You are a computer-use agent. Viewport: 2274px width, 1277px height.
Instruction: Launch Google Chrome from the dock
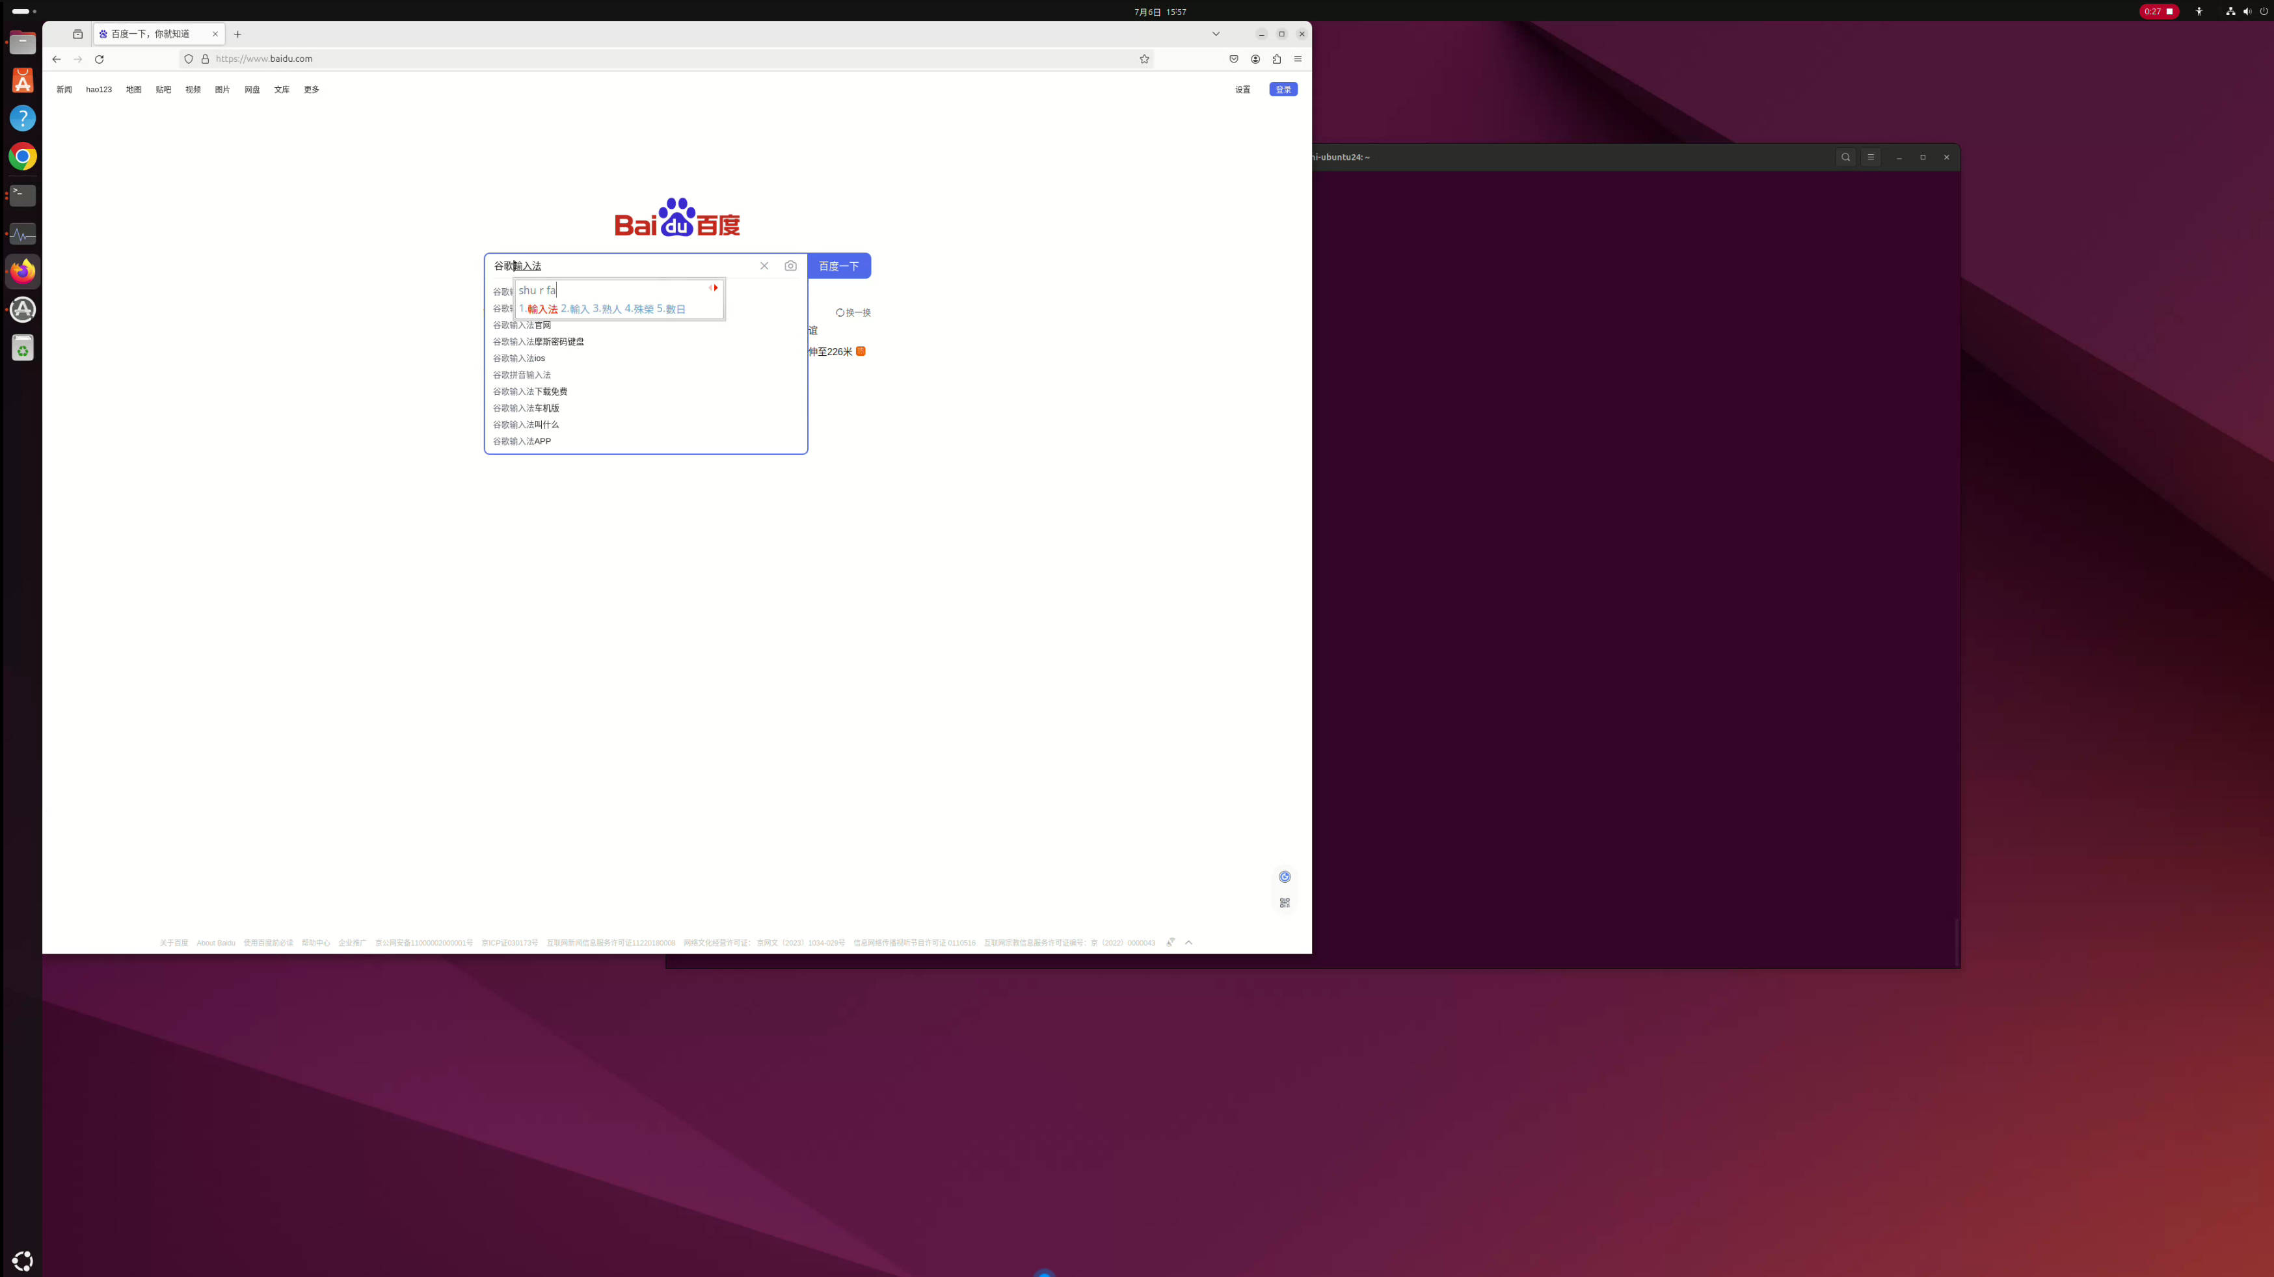[x=23, y=156]
